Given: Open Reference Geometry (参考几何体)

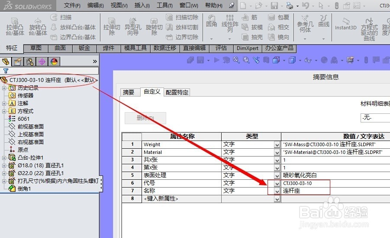Looking at the screenshot, I should (305, 24).
